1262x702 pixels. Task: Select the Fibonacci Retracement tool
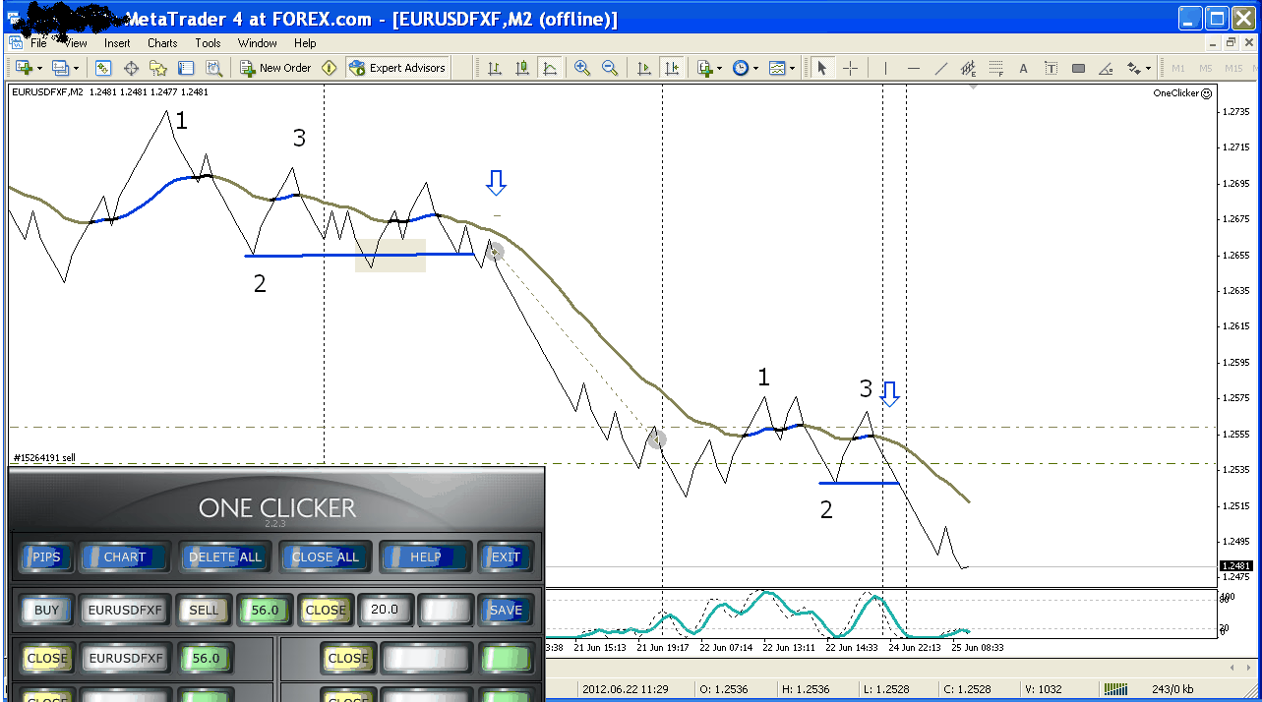(x=995, y=68)
